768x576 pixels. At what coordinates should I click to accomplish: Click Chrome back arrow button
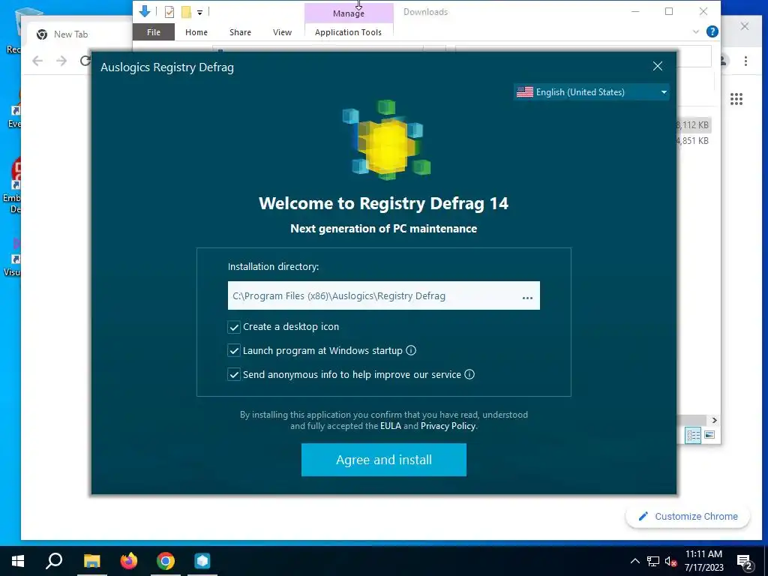[37, 61]
